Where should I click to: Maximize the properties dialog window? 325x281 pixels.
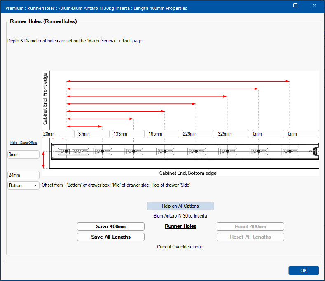pos(295,5)
